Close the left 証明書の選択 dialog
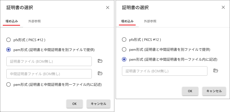Viewport: 230px width, 112px height. (x=108, y=8)
